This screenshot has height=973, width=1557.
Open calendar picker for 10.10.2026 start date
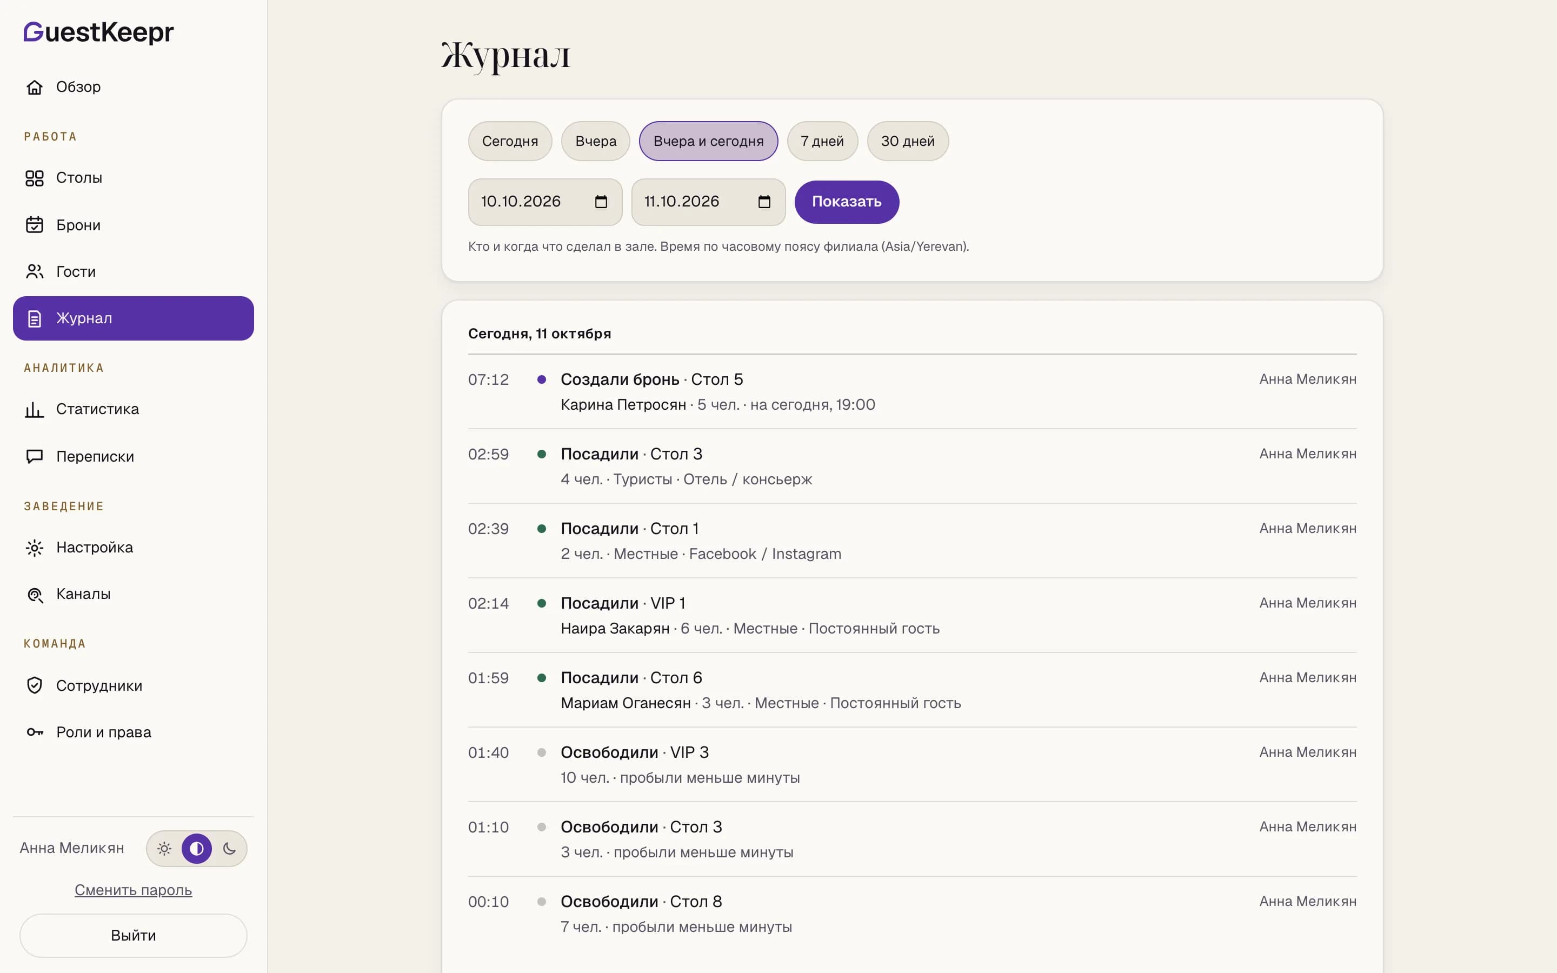tap(601, 202)
